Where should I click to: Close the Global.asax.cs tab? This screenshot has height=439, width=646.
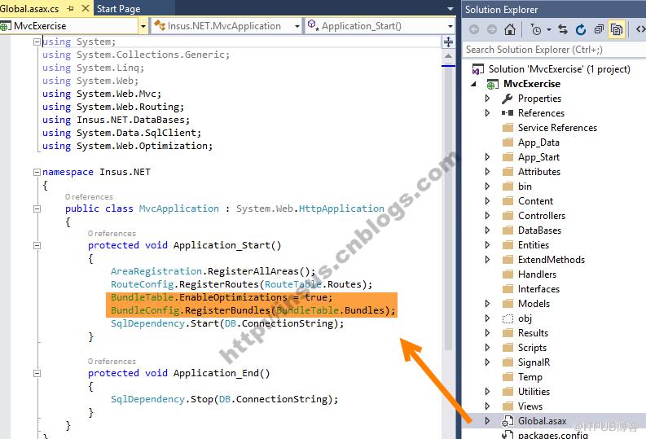tap(86, 8)
